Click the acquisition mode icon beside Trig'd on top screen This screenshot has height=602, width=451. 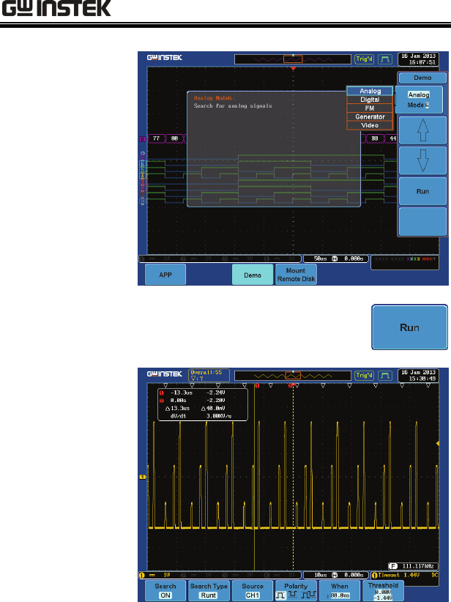tap(385, 59)
